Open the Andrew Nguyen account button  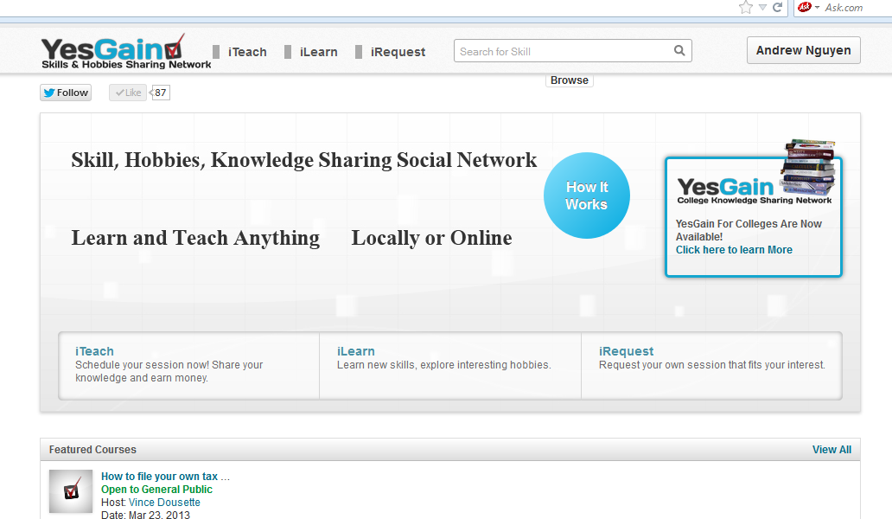[x=803, y=50]
